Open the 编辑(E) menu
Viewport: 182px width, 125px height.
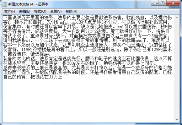pyautogui.click(x=24, y=11)
